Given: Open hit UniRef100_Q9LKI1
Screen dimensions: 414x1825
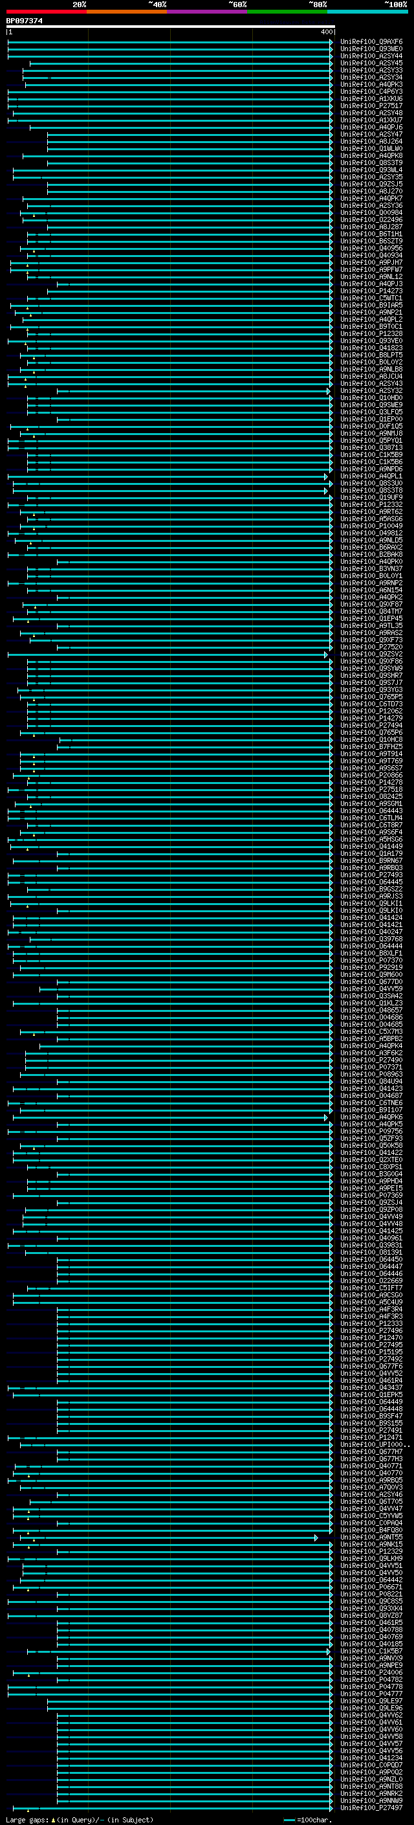Looking at the screenshot, I should coord(371,903).
